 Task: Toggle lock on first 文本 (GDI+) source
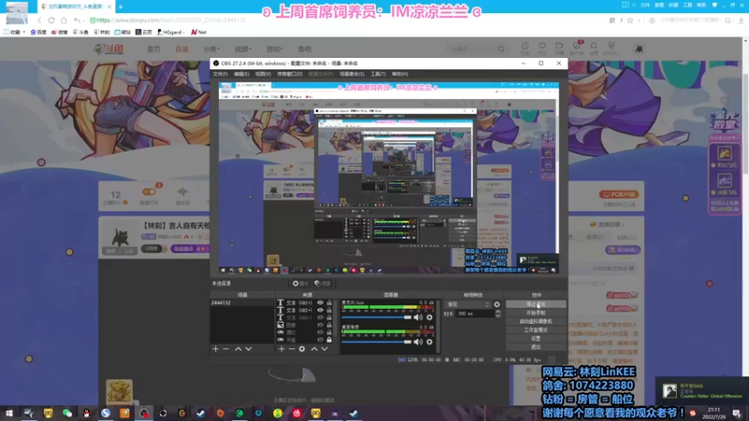(330, 302)
